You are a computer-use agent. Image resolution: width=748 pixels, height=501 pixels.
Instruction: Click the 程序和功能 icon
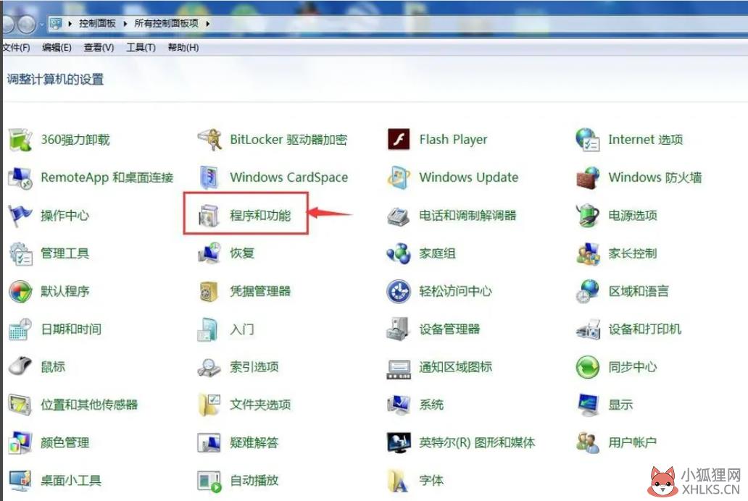click(209, 216)
